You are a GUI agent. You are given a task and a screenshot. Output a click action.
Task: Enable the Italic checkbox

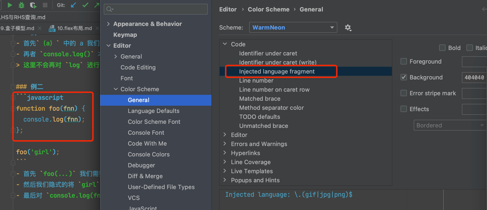pos(470,48)
